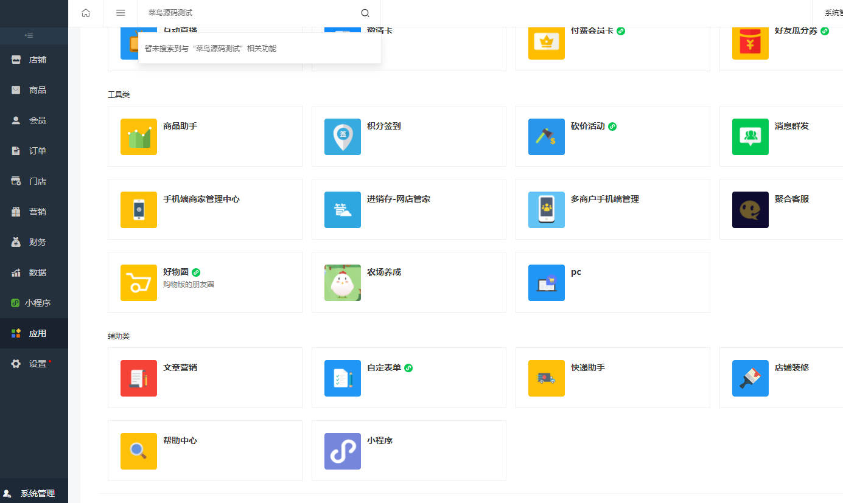Click the search magnifier icon
Image resolution: width=843 pixels, height=503 pixels.
(x=365, y=13)
